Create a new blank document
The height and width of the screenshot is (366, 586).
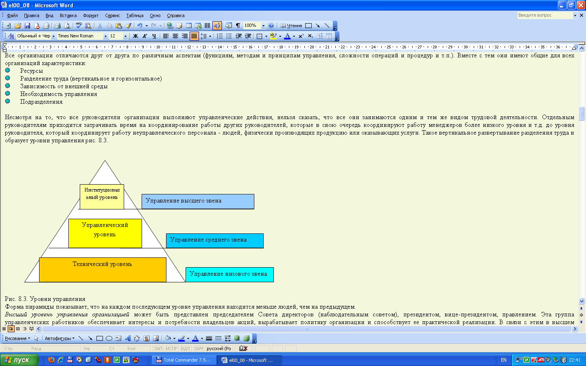point(9,26)
